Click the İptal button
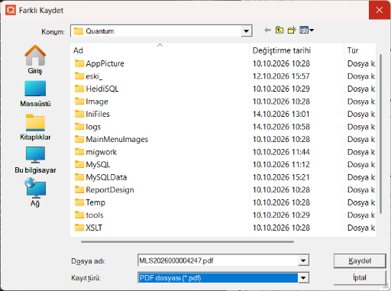 [360, 277]
